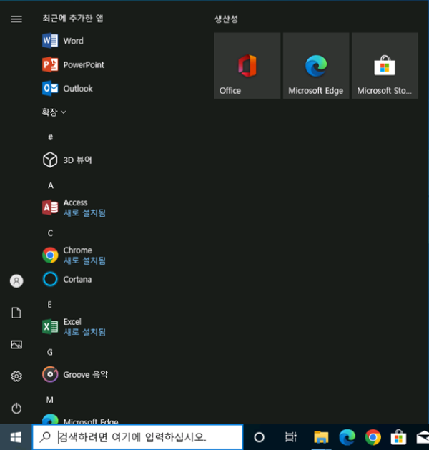The width and height of the screenshot is (429, 450).
Task: Open Word from recently added apps
Action: click(63, 41)
